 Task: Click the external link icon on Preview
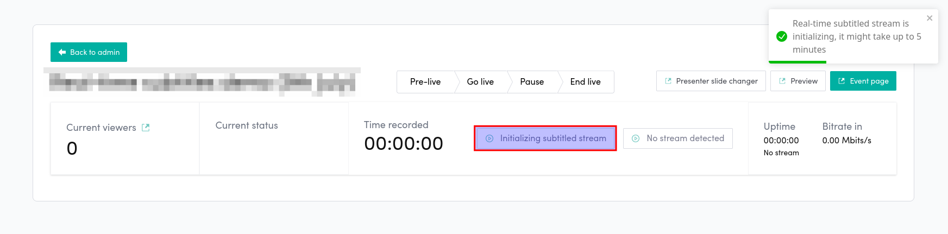click(x=782, y=81)
